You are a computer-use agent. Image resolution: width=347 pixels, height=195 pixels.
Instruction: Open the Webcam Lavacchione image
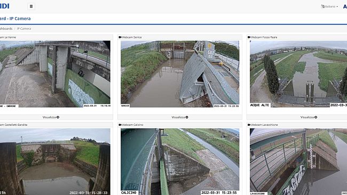[x=298, y=161]
